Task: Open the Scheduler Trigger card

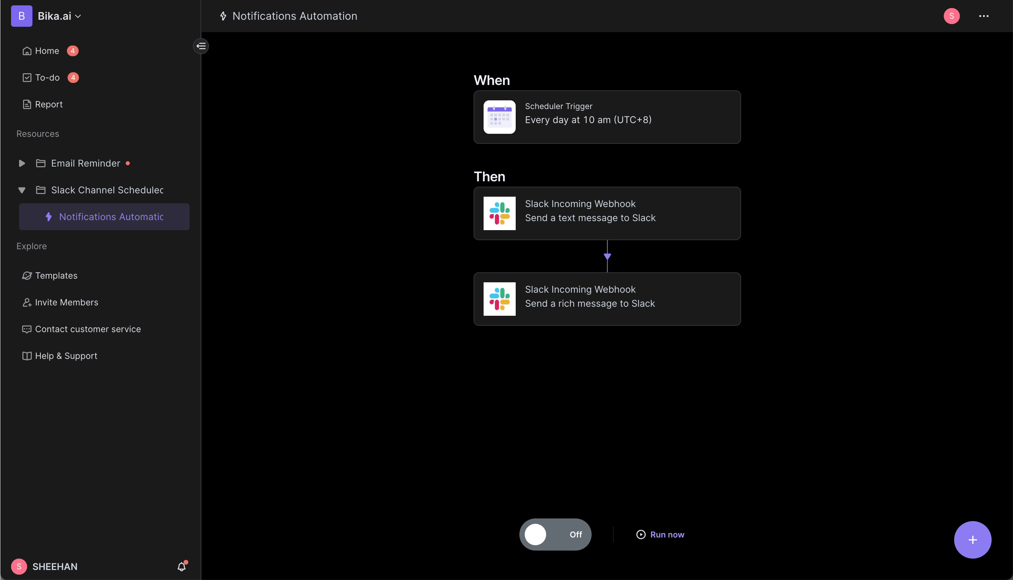Action: (x=607, y=117)
